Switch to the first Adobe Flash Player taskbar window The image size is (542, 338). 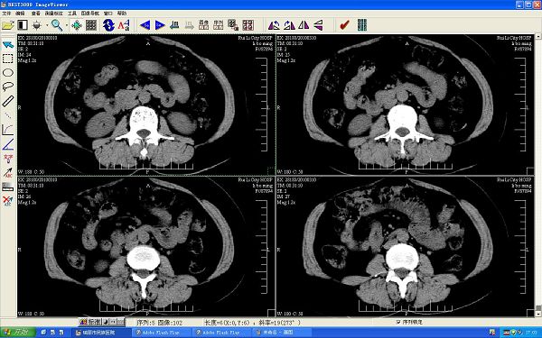[161, 333]
